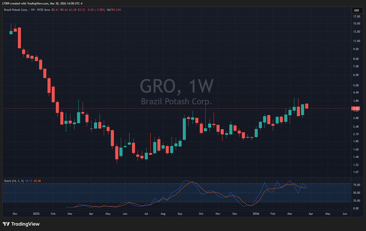Click the 15.00 price axis label
This screenshot has width=366, height=231.
(x=356, y=24)
